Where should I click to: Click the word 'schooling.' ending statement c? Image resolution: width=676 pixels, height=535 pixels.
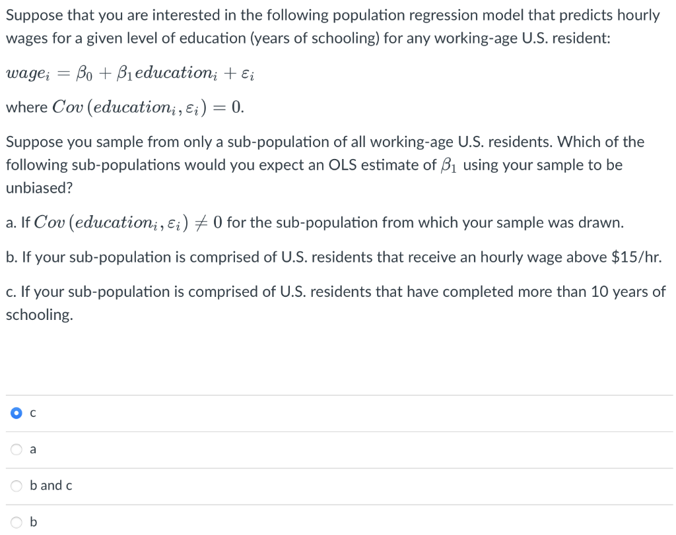click(39, 315)
